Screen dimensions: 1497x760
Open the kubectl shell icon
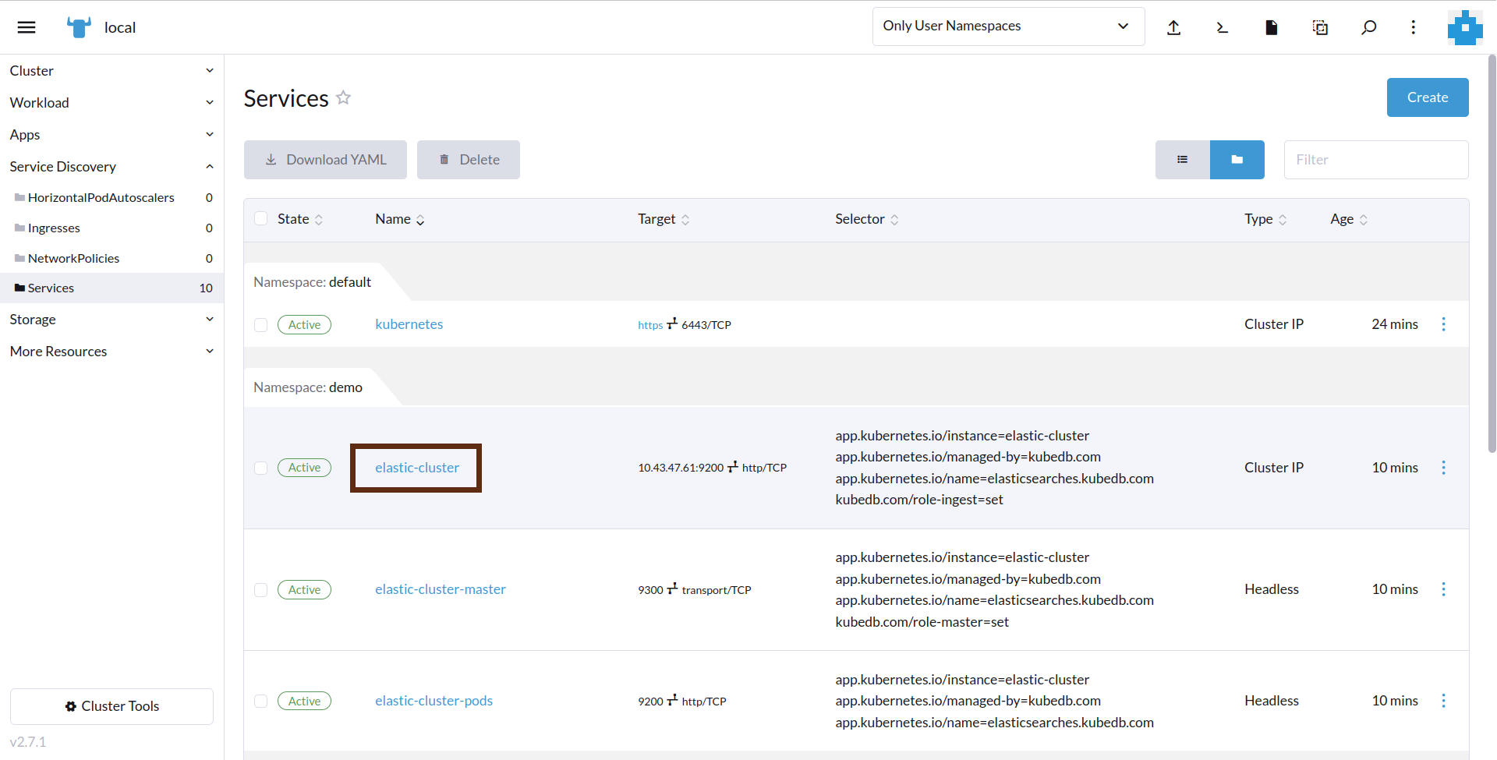[1222, 27]
